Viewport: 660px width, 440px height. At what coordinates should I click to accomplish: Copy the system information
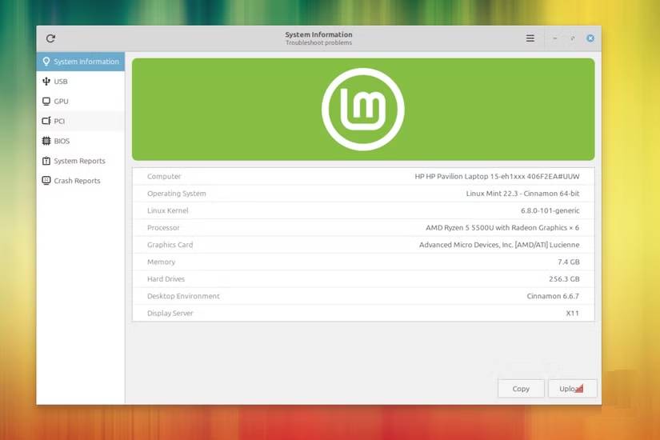(x=521, y=389)
